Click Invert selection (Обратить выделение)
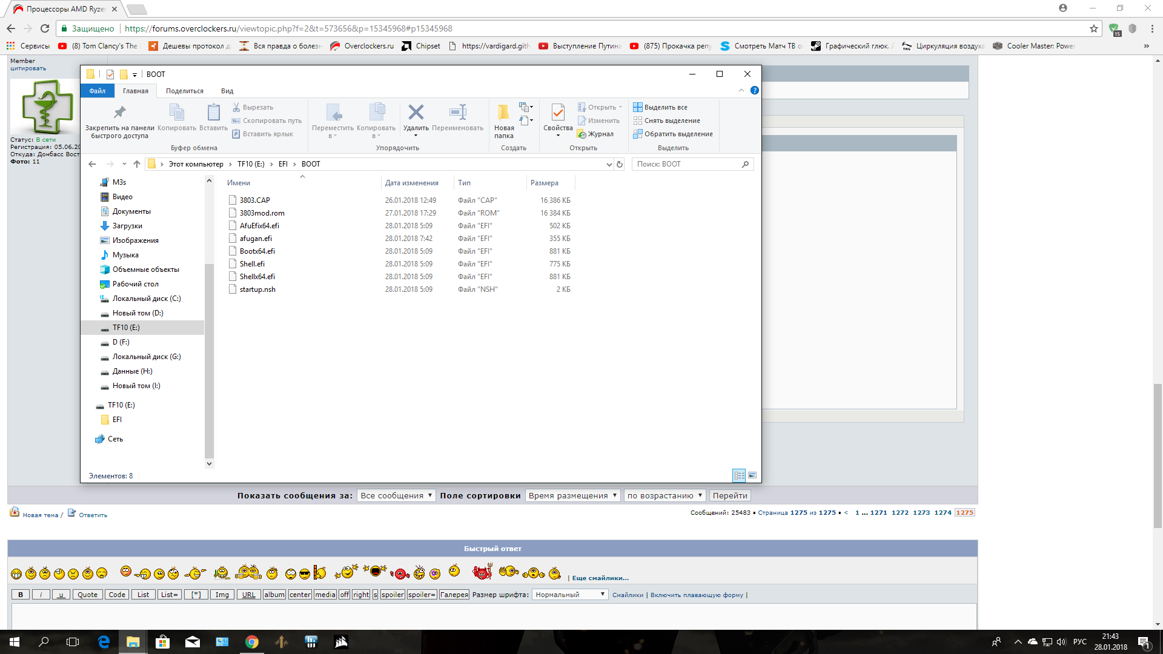The height and width of the screenshot is (654, 1163). [678, 134]
